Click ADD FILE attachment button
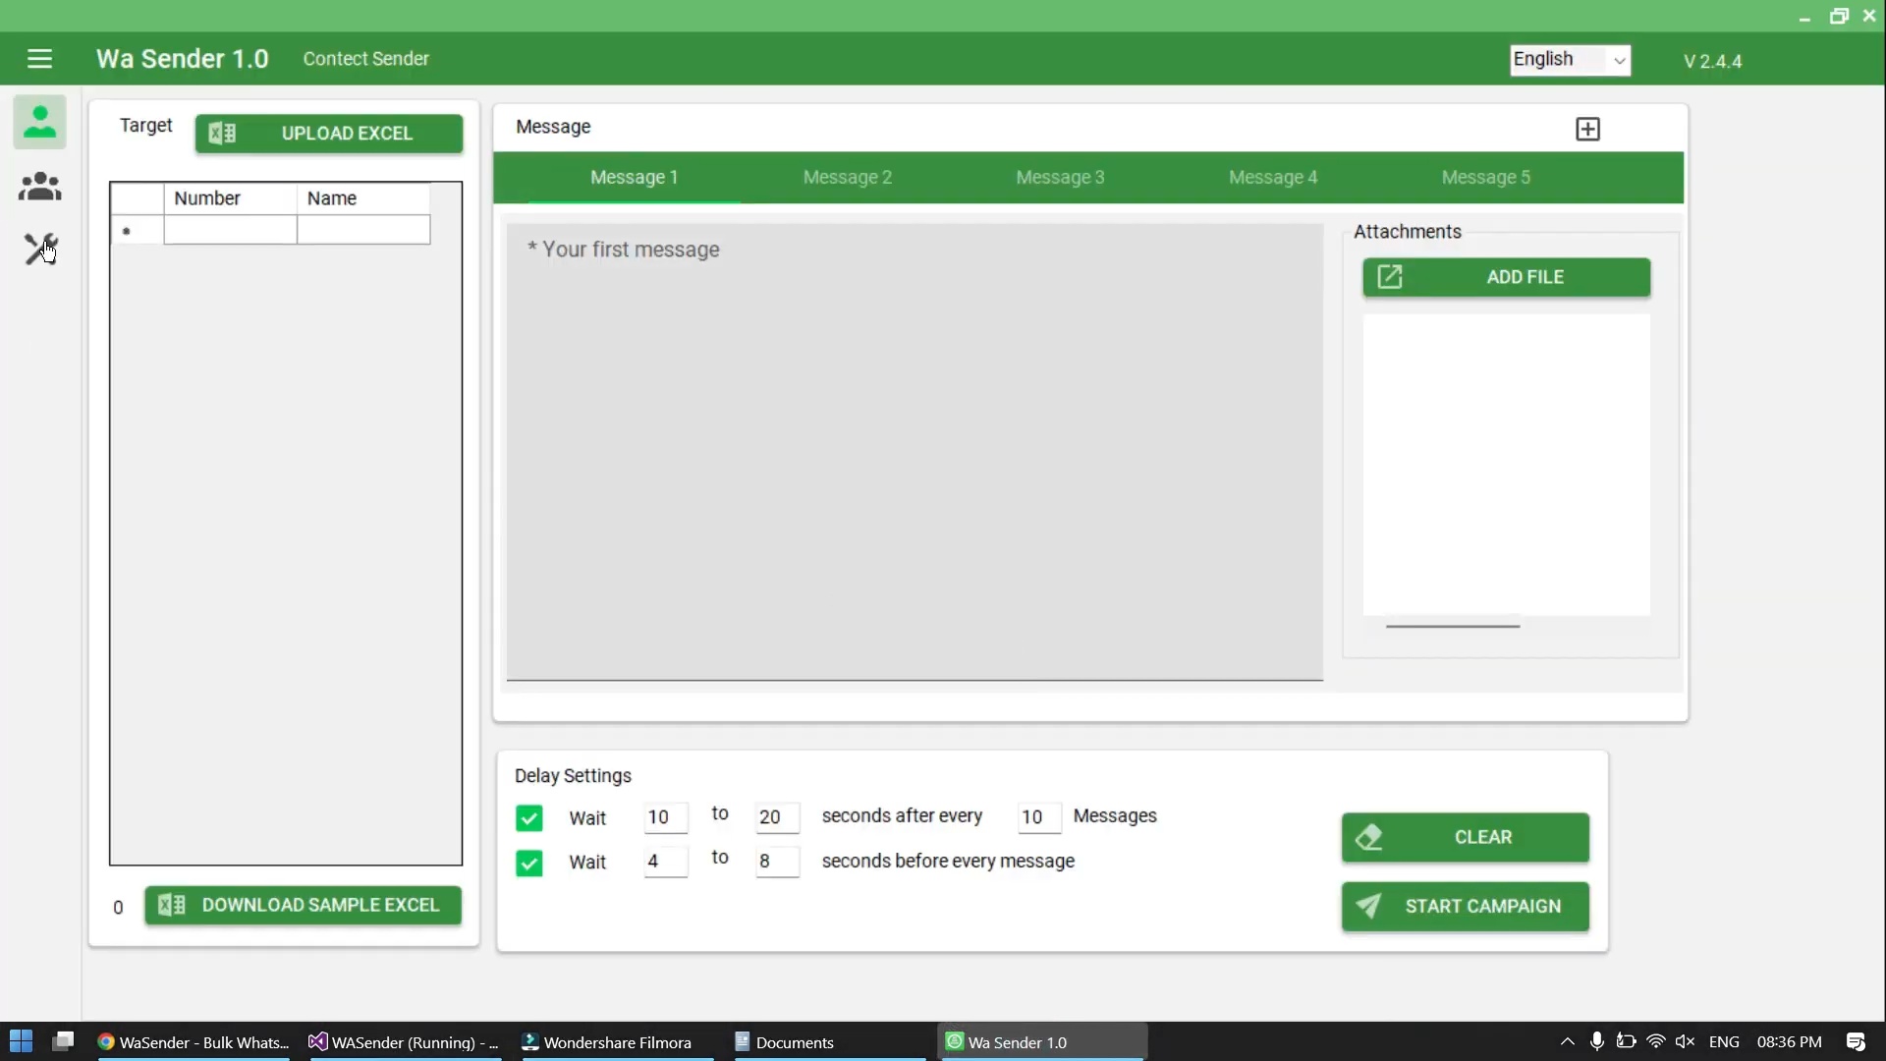 coord(1506,277)
